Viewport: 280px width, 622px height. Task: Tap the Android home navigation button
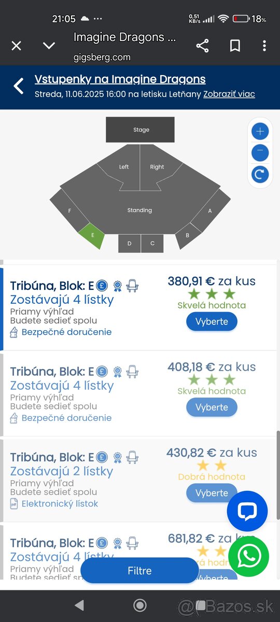pos(140,605)
